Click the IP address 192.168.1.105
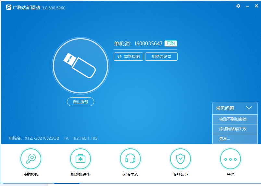This screenshot has width=261, height=186. pos(84,138)
